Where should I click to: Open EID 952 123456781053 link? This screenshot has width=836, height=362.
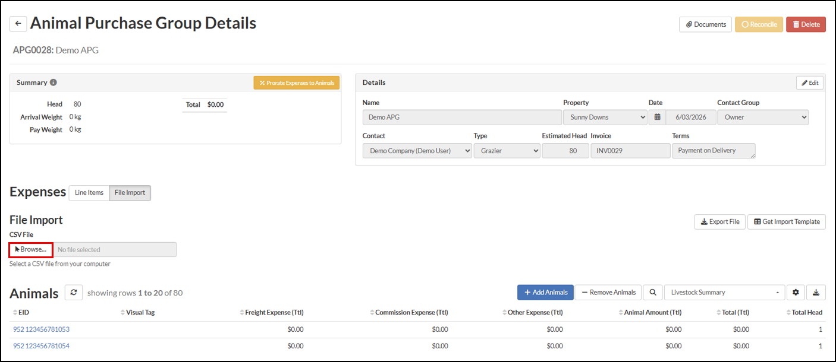point(41,329)
